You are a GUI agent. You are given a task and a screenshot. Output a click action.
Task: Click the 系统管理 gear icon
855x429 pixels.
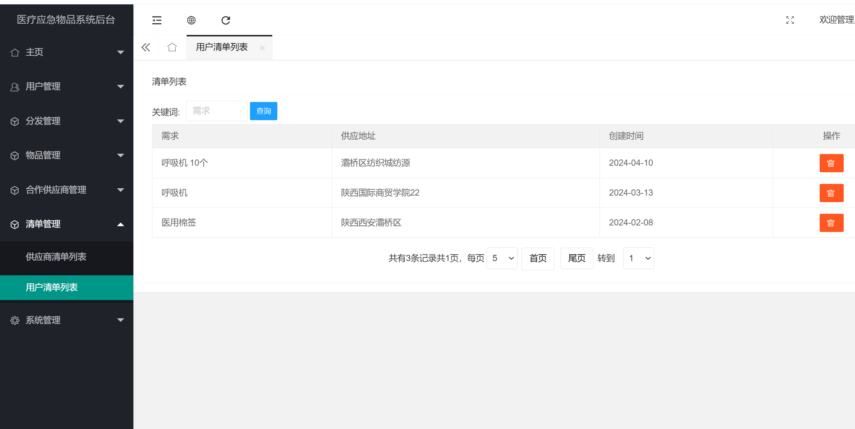click(15, 320)
